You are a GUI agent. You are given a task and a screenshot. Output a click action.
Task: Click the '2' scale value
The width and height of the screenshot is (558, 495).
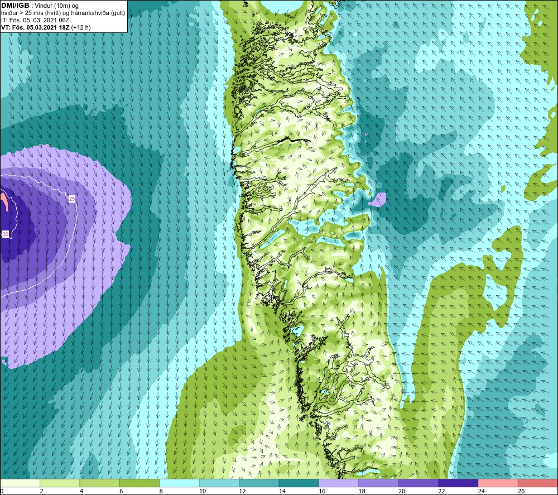42,491
